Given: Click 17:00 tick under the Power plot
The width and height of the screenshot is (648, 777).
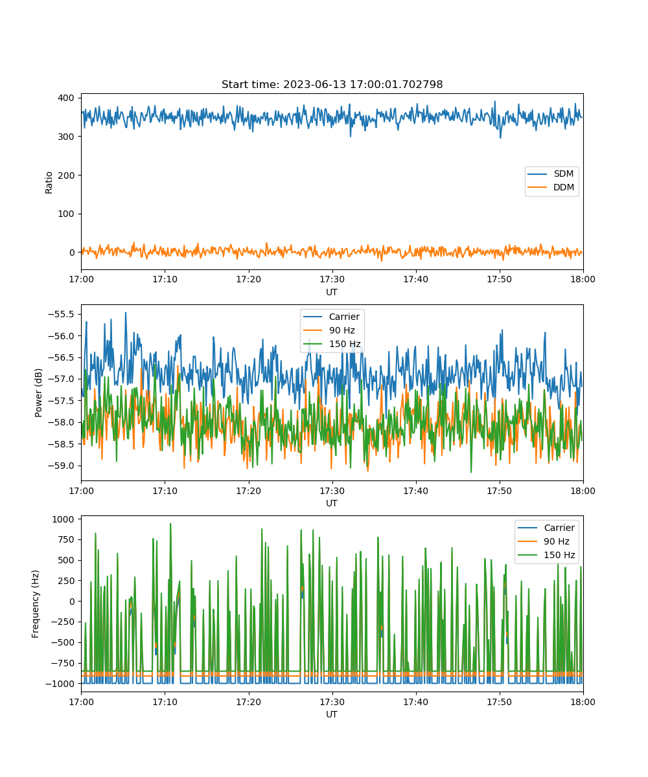Looking at the screenshot, I should 81,490.
